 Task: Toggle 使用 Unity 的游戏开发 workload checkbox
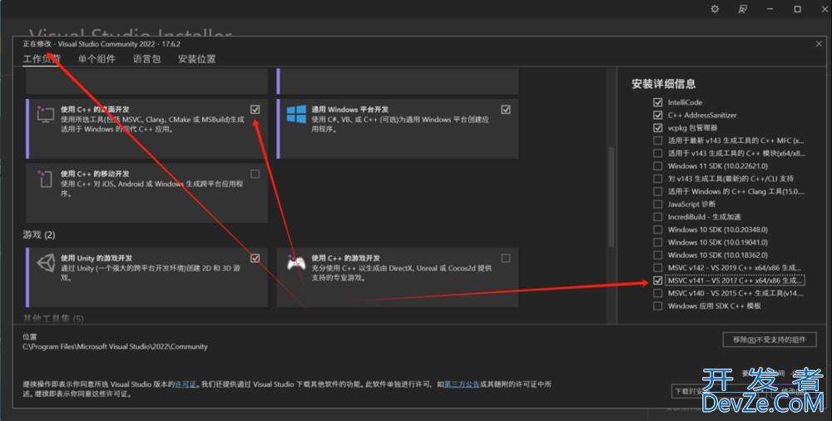click(x=255, y=258)
